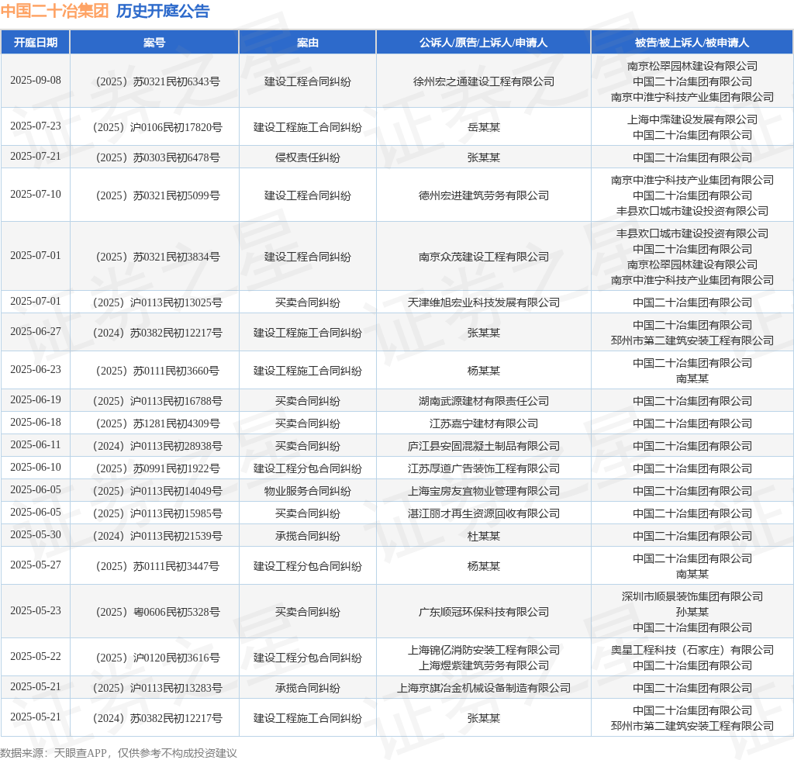Click the '物业服务合同纠纷' cause cell
Viewport: 794px width, 760px height.
(x=307, y=491)
